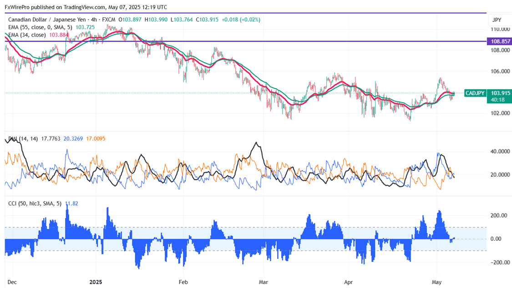Click the May label on time axis
The width and height of the screenshot is (512, 288).
pyautogui.click(x=436, y=282)
